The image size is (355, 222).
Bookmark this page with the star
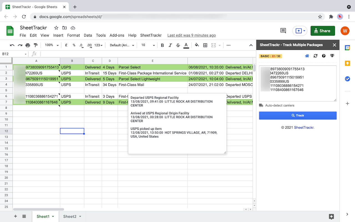320,17
